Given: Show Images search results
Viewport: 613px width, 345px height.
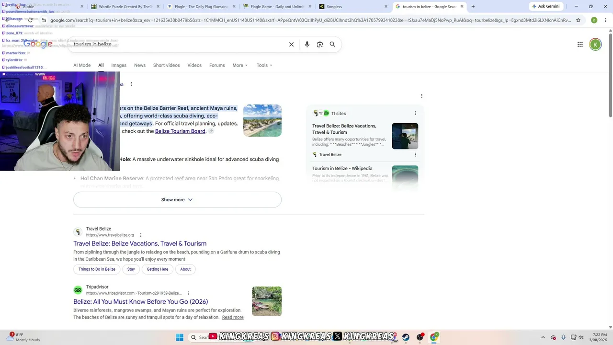Looking at the screenshot, I should coord(119,65).
